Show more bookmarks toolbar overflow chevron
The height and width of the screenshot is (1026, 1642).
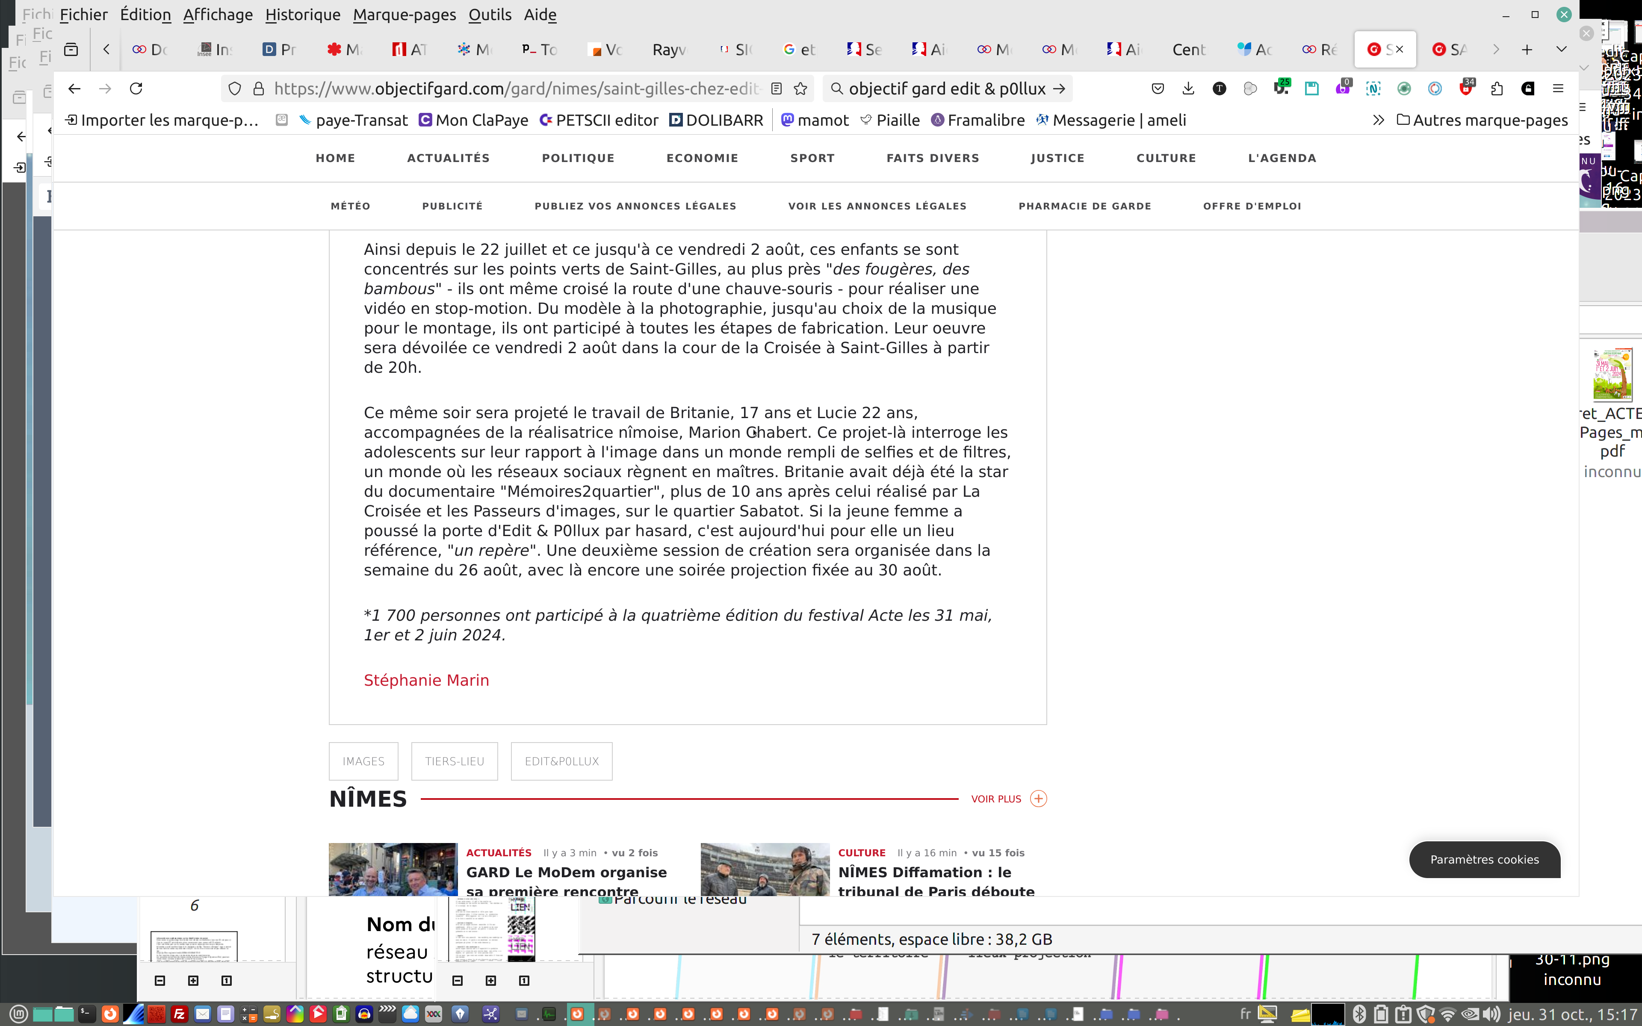tap(1378, 120)
